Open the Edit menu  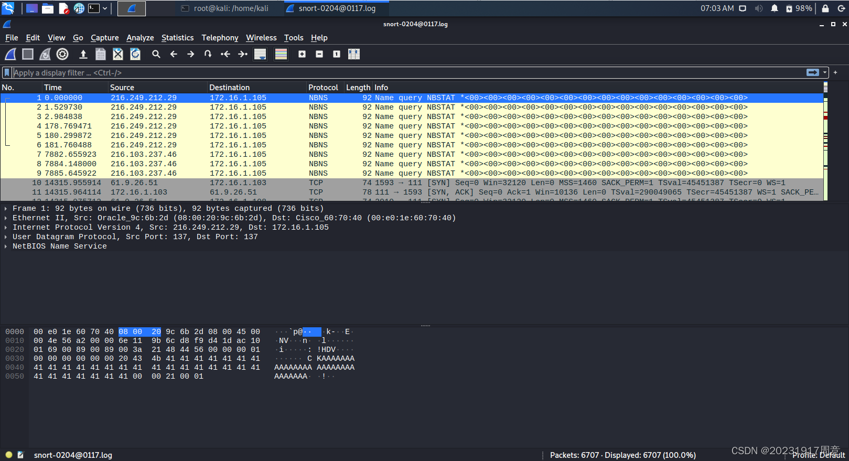click(33, 38)
